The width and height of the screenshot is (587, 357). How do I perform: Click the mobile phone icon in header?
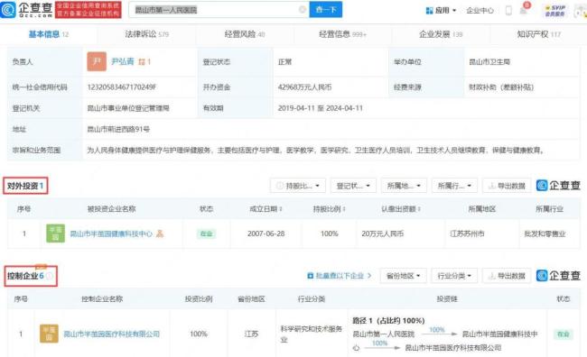(x=508, y=11)
